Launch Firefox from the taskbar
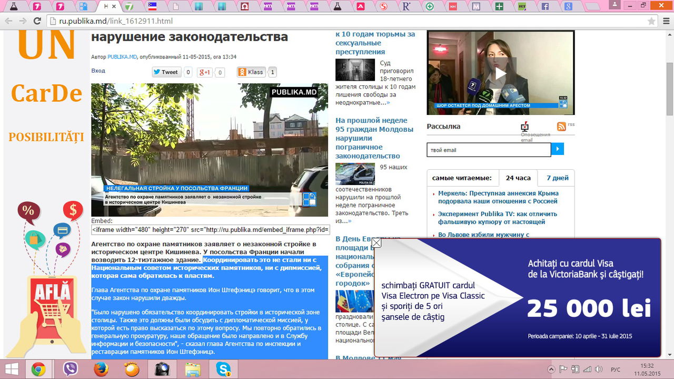This screenshot has height=379, width=674. pyautogui.click(x=101, y=370)
